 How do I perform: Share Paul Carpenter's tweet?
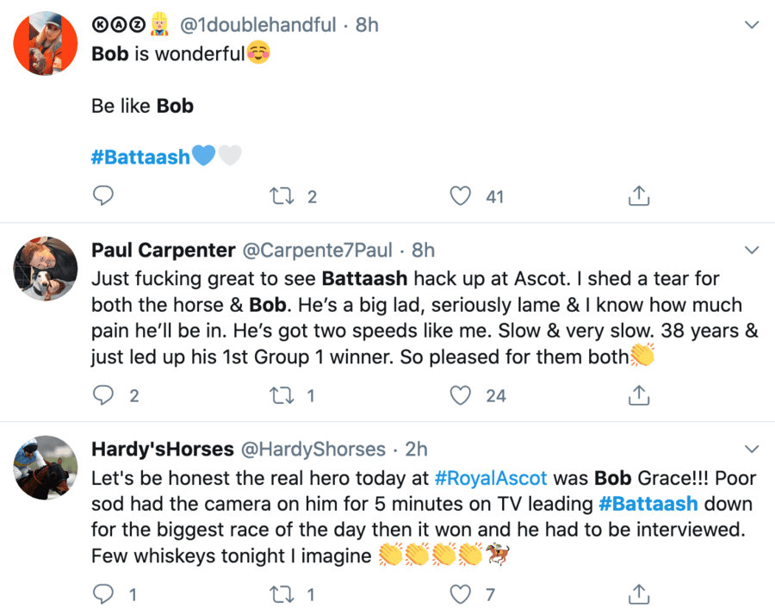click(638, 395)
